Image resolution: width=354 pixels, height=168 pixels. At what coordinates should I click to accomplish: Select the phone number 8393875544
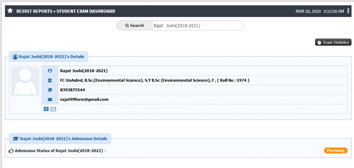(x=72, y=90)
